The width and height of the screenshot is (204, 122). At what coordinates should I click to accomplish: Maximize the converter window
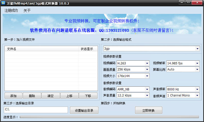[188, 3]
